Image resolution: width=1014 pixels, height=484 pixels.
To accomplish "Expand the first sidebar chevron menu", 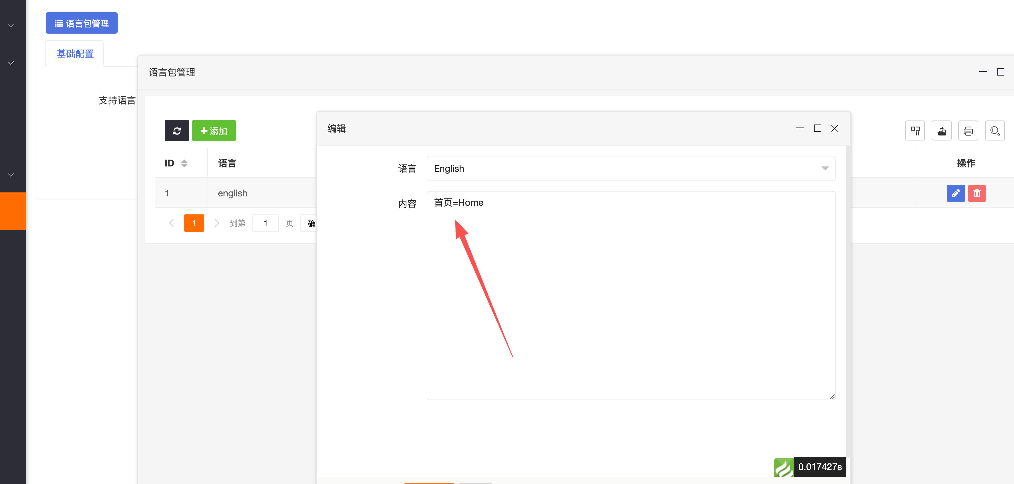I will 11,26.
